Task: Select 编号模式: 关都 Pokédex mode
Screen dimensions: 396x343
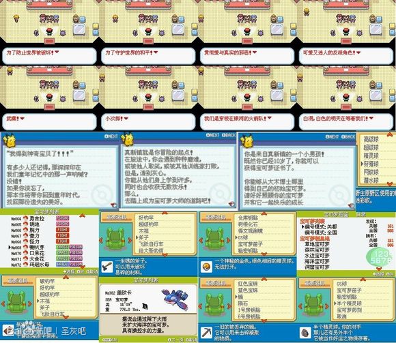Action: pos(320,226)
